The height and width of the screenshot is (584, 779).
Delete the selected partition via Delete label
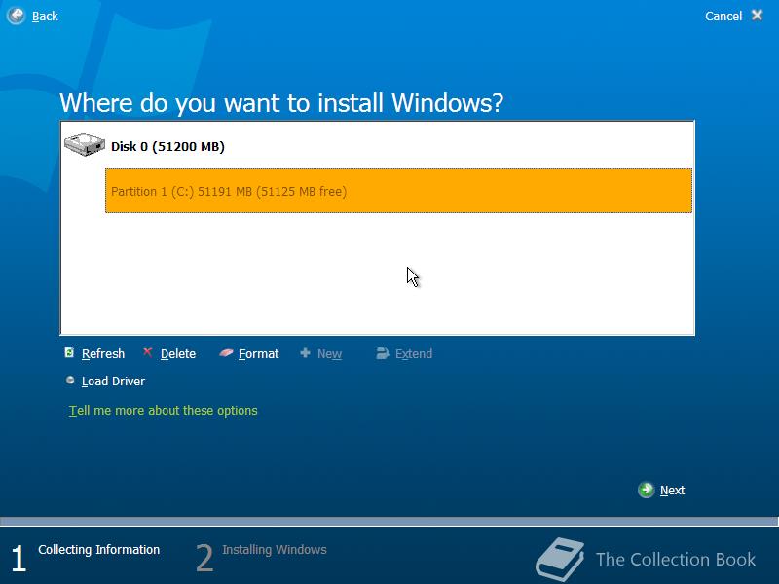coord(178,354)
